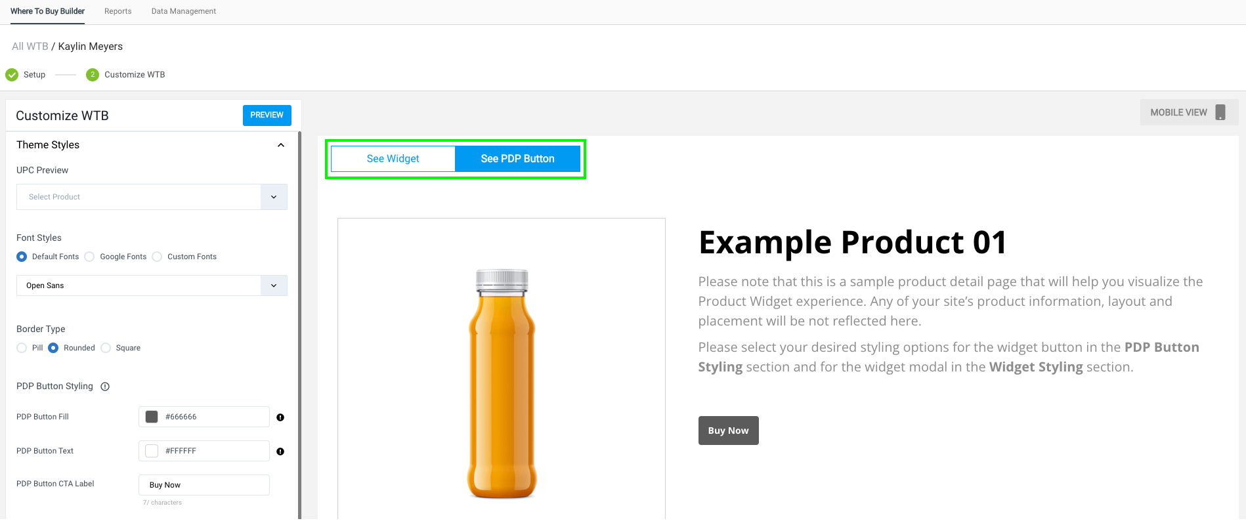Image resolution: width=1246 pixels, height=527 pixels.
Task: Open the Select Product dropdown
Action: (152, 197)
